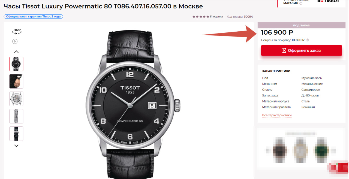Open the official store question-mark icon
This screenshot has width=349, height=179.
[301, 3]
